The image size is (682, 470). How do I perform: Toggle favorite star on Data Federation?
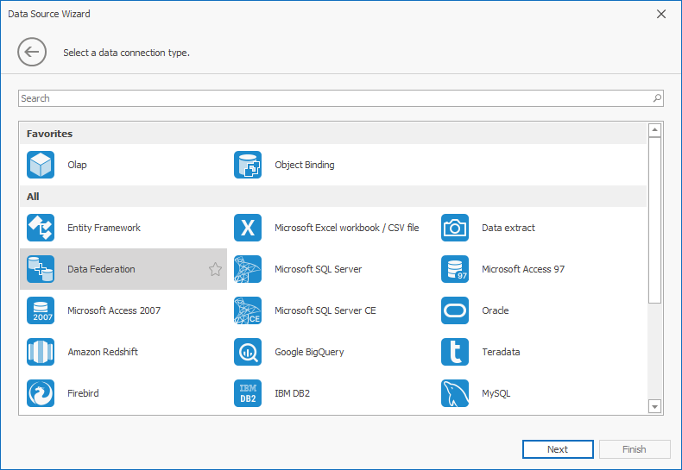(x=215, y=269)
